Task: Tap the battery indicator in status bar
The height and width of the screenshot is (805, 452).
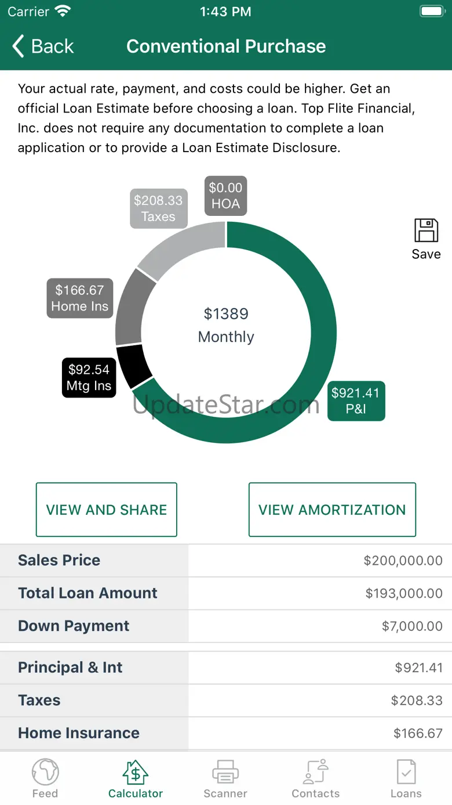Action: click(x=432, y=12)
